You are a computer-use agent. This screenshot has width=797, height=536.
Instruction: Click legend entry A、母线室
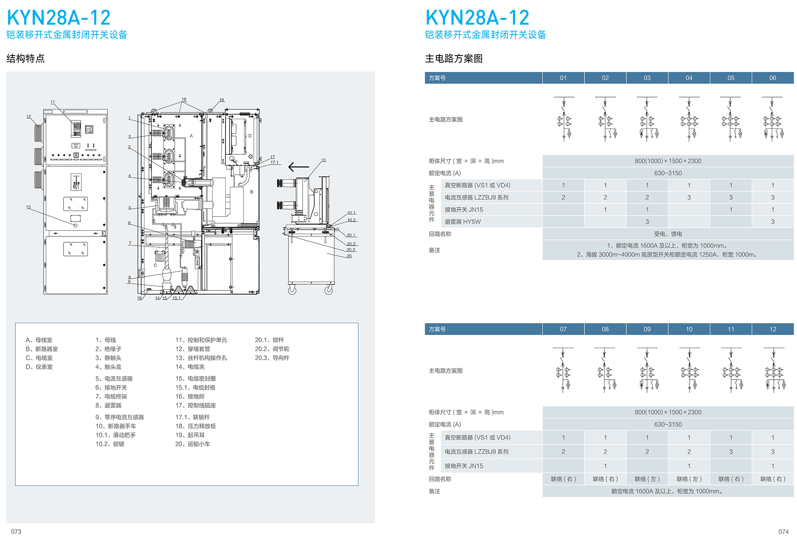[x=39, y=340]
